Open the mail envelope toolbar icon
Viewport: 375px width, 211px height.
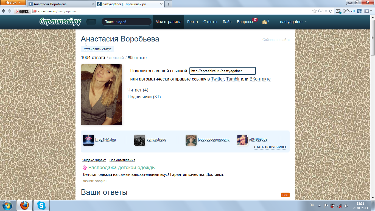(338, 11)
